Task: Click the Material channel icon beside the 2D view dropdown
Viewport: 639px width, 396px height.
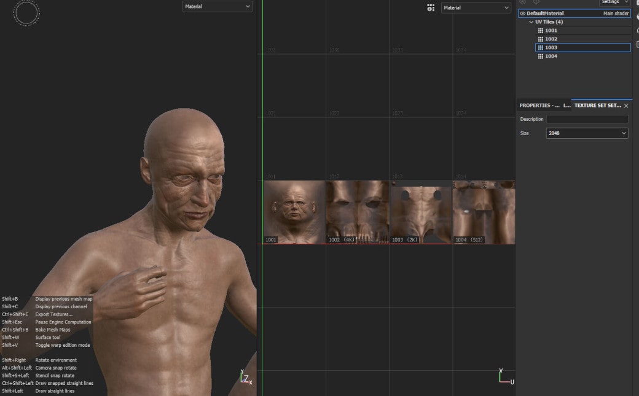Action: coord(431,7)
